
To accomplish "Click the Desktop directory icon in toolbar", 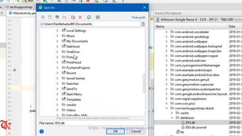I will (x=50, y=17).
